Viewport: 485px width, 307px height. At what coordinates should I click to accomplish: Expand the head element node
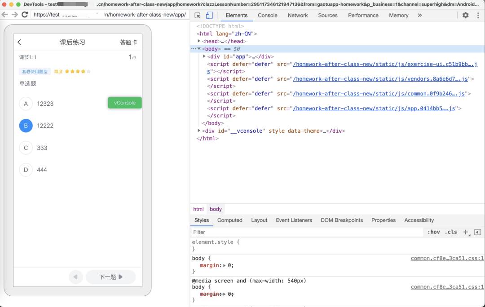click(x=199, y=41)
